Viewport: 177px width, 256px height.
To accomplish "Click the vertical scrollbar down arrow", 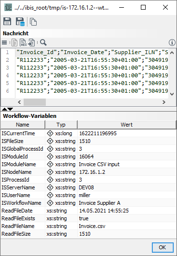I will click(x=172, y=94).
